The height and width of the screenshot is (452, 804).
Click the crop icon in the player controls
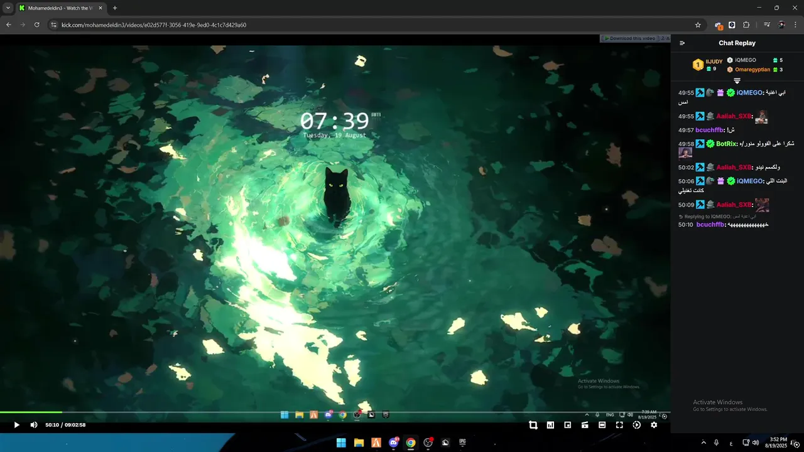[x=533, y=425]
